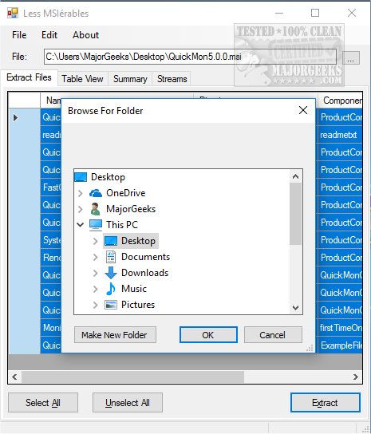This screenshot has width=371, height=434.
Task: Switch to the Table View tab
Action: (x=82, y=79)
